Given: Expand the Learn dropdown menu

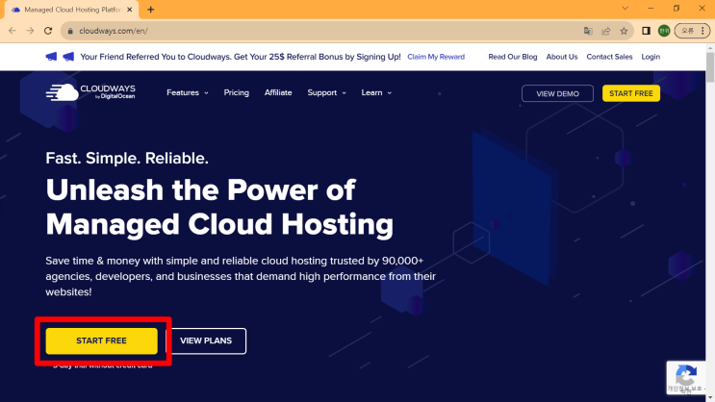Looking at the screenshot, I should (x=376, y=92).
